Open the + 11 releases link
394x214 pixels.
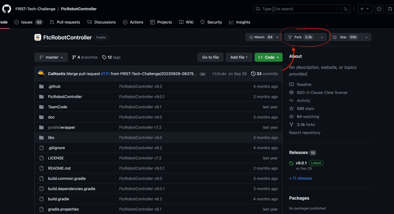301,178
